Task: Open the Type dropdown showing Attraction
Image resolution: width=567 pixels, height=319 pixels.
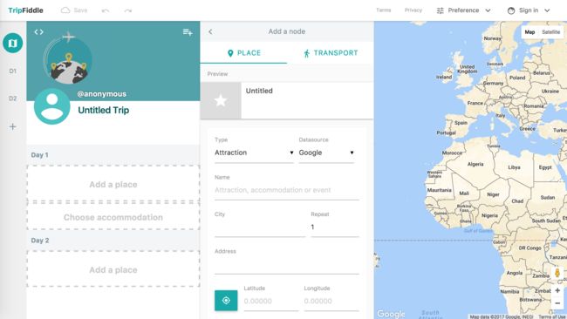Action: pyautogui.click(x=254, y=153)
